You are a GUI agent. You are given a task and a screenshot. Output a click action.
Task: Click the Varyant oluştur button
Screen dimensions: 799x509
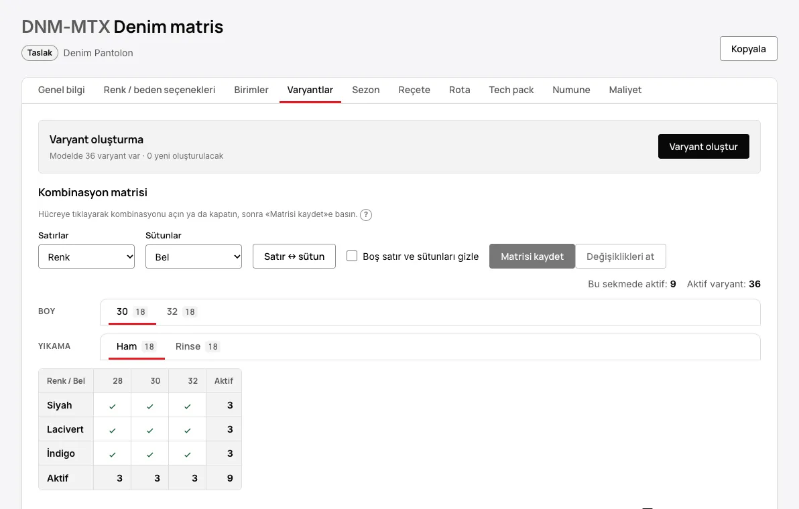pyautogui.click(x=704, y=147)
